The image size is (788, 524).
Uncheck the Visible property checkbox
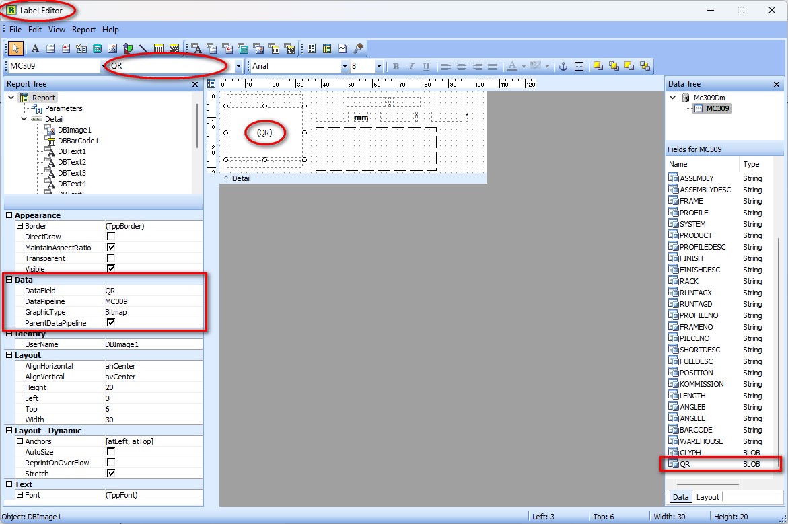tap(110, 268)
